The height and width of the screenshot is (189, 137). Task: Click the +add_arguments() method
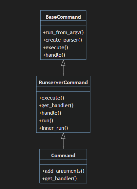tap(63, 171)
